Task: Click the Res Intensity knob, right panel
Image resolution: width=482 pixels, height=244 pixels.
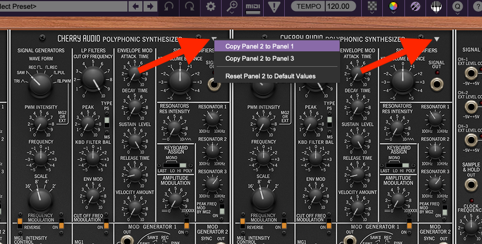Action: (397, 128)
